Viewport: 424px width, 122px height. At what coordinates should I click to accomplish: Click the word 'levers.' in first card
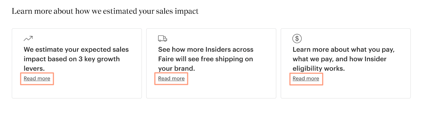pos(34,69)
